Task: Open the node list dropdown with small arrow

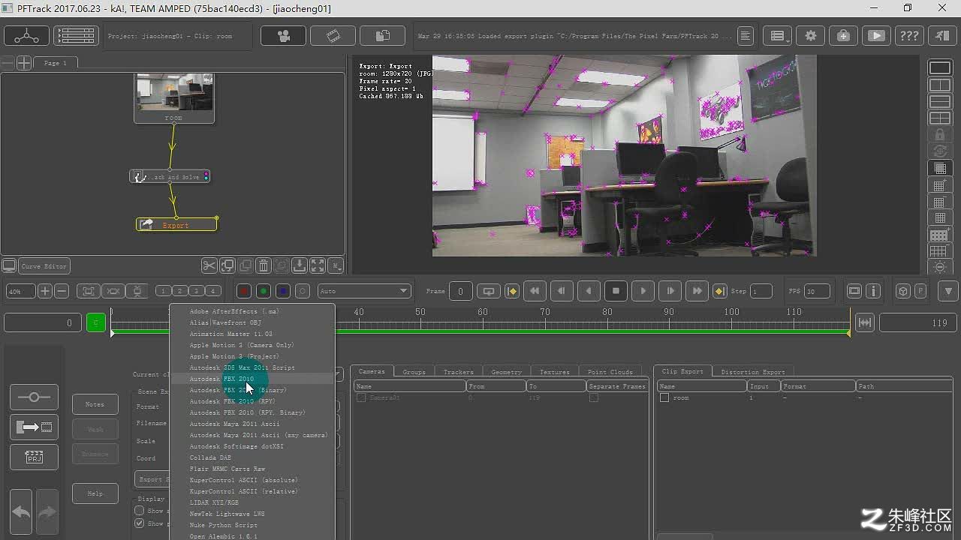Action: (x=778, y=35)
